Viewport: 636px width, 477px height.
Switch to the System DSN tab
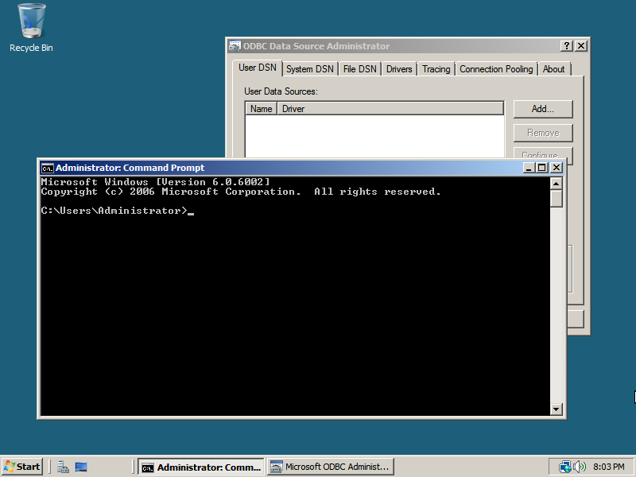point(309,69)
